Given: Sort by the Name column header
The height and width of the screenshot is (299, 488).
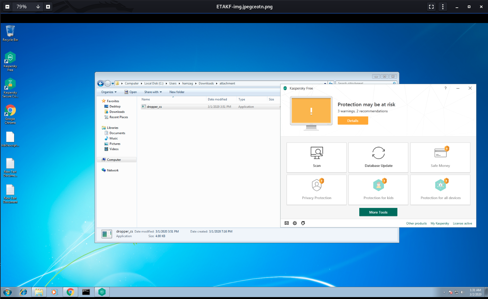Looking at the screenshot, I should click(x=173, y=99).
